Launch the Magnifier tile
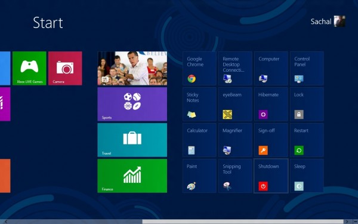 coord(235,140)
